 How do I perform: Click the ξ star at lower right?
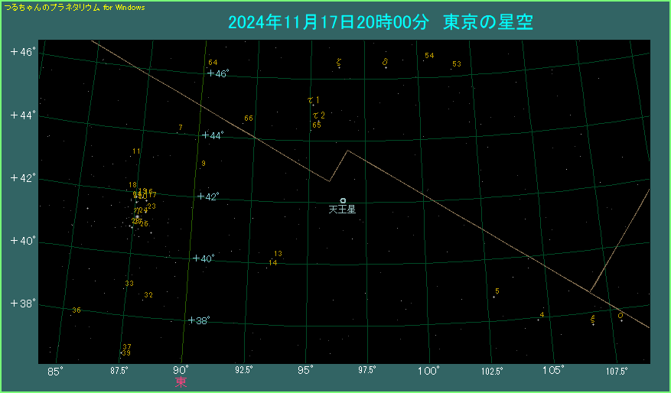593,320
